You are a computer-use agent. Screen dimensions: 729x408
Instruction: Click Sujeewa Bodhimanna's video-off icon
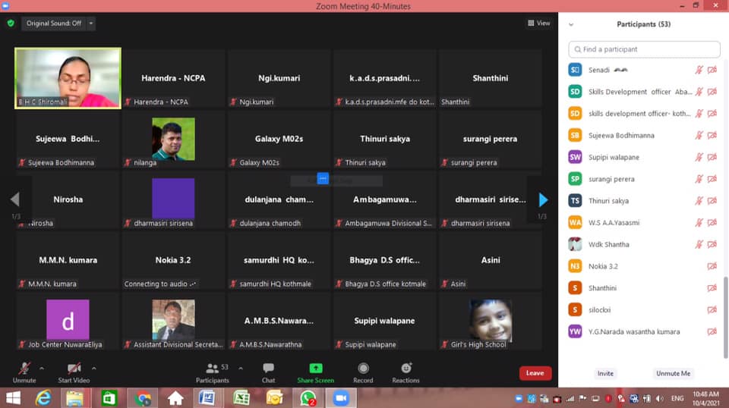point(712,136)
